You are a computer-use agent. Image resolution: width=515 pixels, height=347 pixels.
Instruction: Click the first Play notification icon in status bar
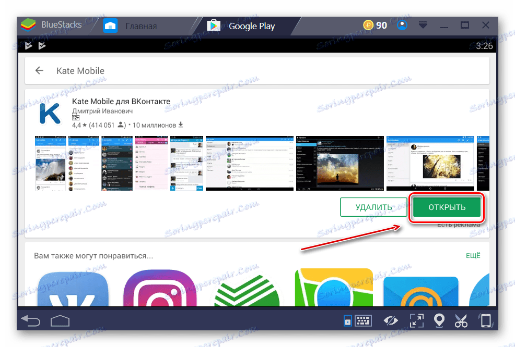[x=29, y=45]
